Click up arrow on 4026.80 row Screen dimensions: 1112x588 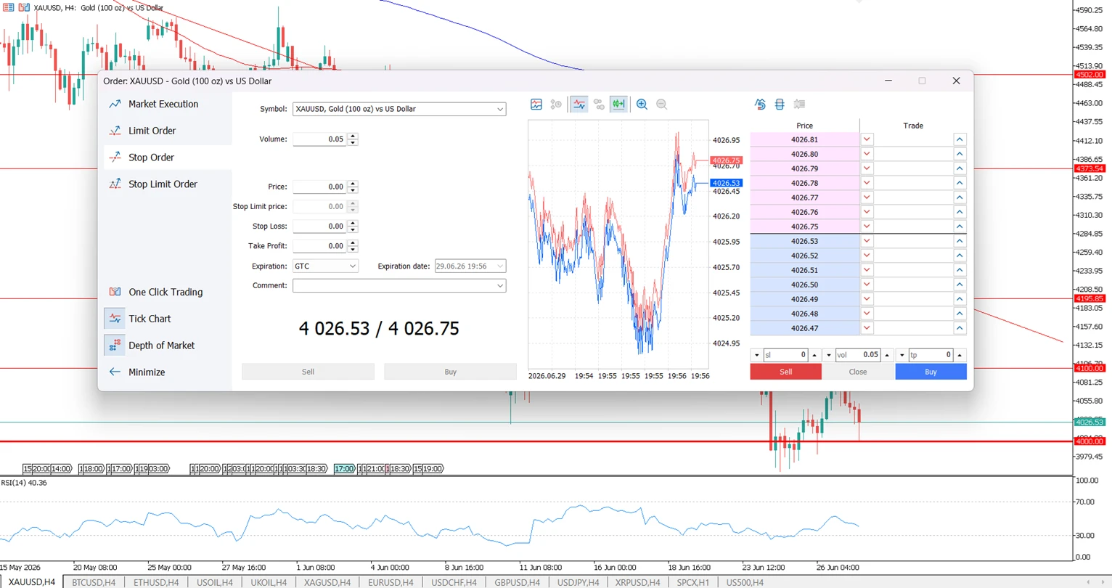pos(960,154)
